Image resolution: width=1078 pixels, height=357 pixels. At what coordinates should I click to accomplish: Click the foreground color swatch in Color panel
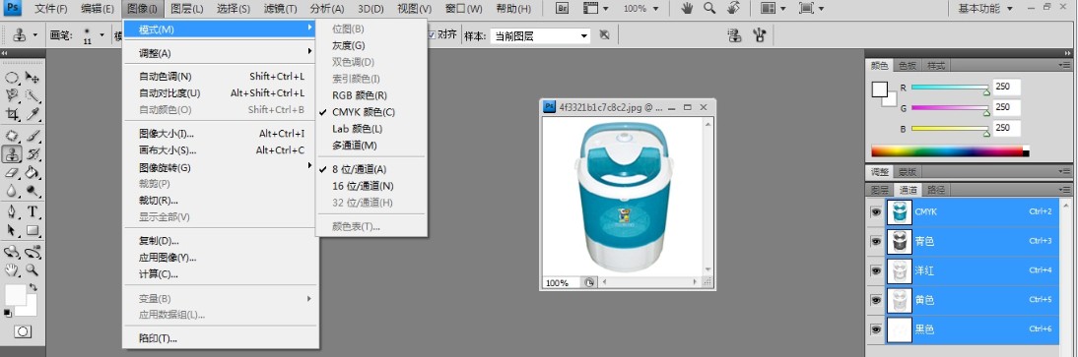pos(879,89)
